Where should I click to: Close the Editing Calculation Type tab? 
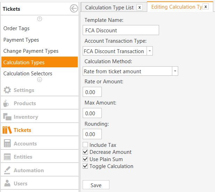(x=206, y=7)
